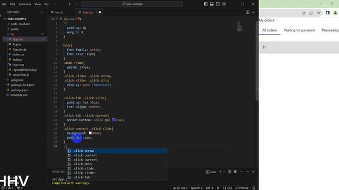Open reportWebVitals.js in the explorer
The width and height of the screenshot is (339, 190).
click(24, 70)
